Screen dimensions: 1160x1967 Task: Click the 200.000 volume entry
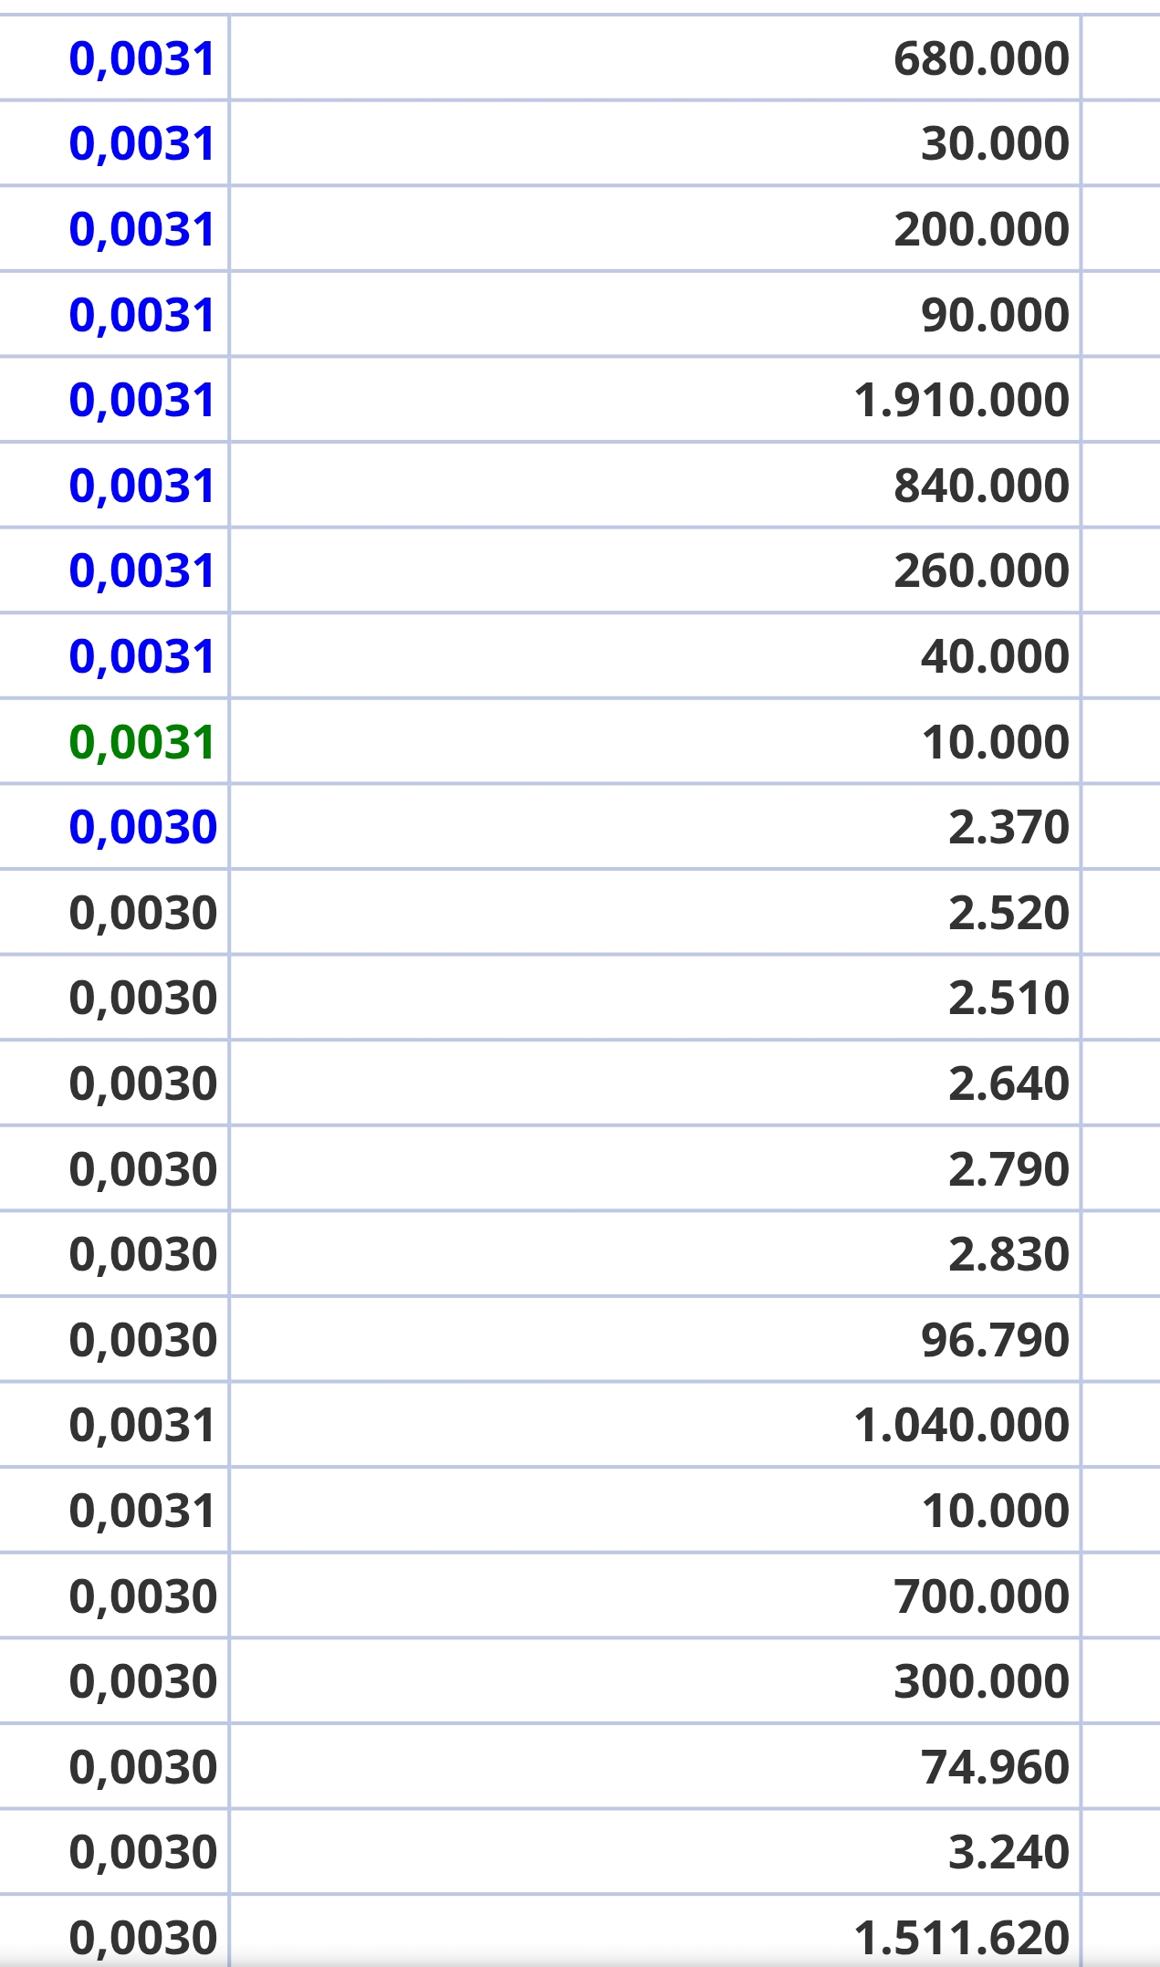coord(981,229)
